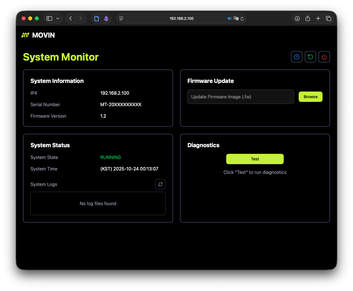Click the red power icon button
Image resolution: width=353 pixels, height=291 pixels.
click(324, 57)
